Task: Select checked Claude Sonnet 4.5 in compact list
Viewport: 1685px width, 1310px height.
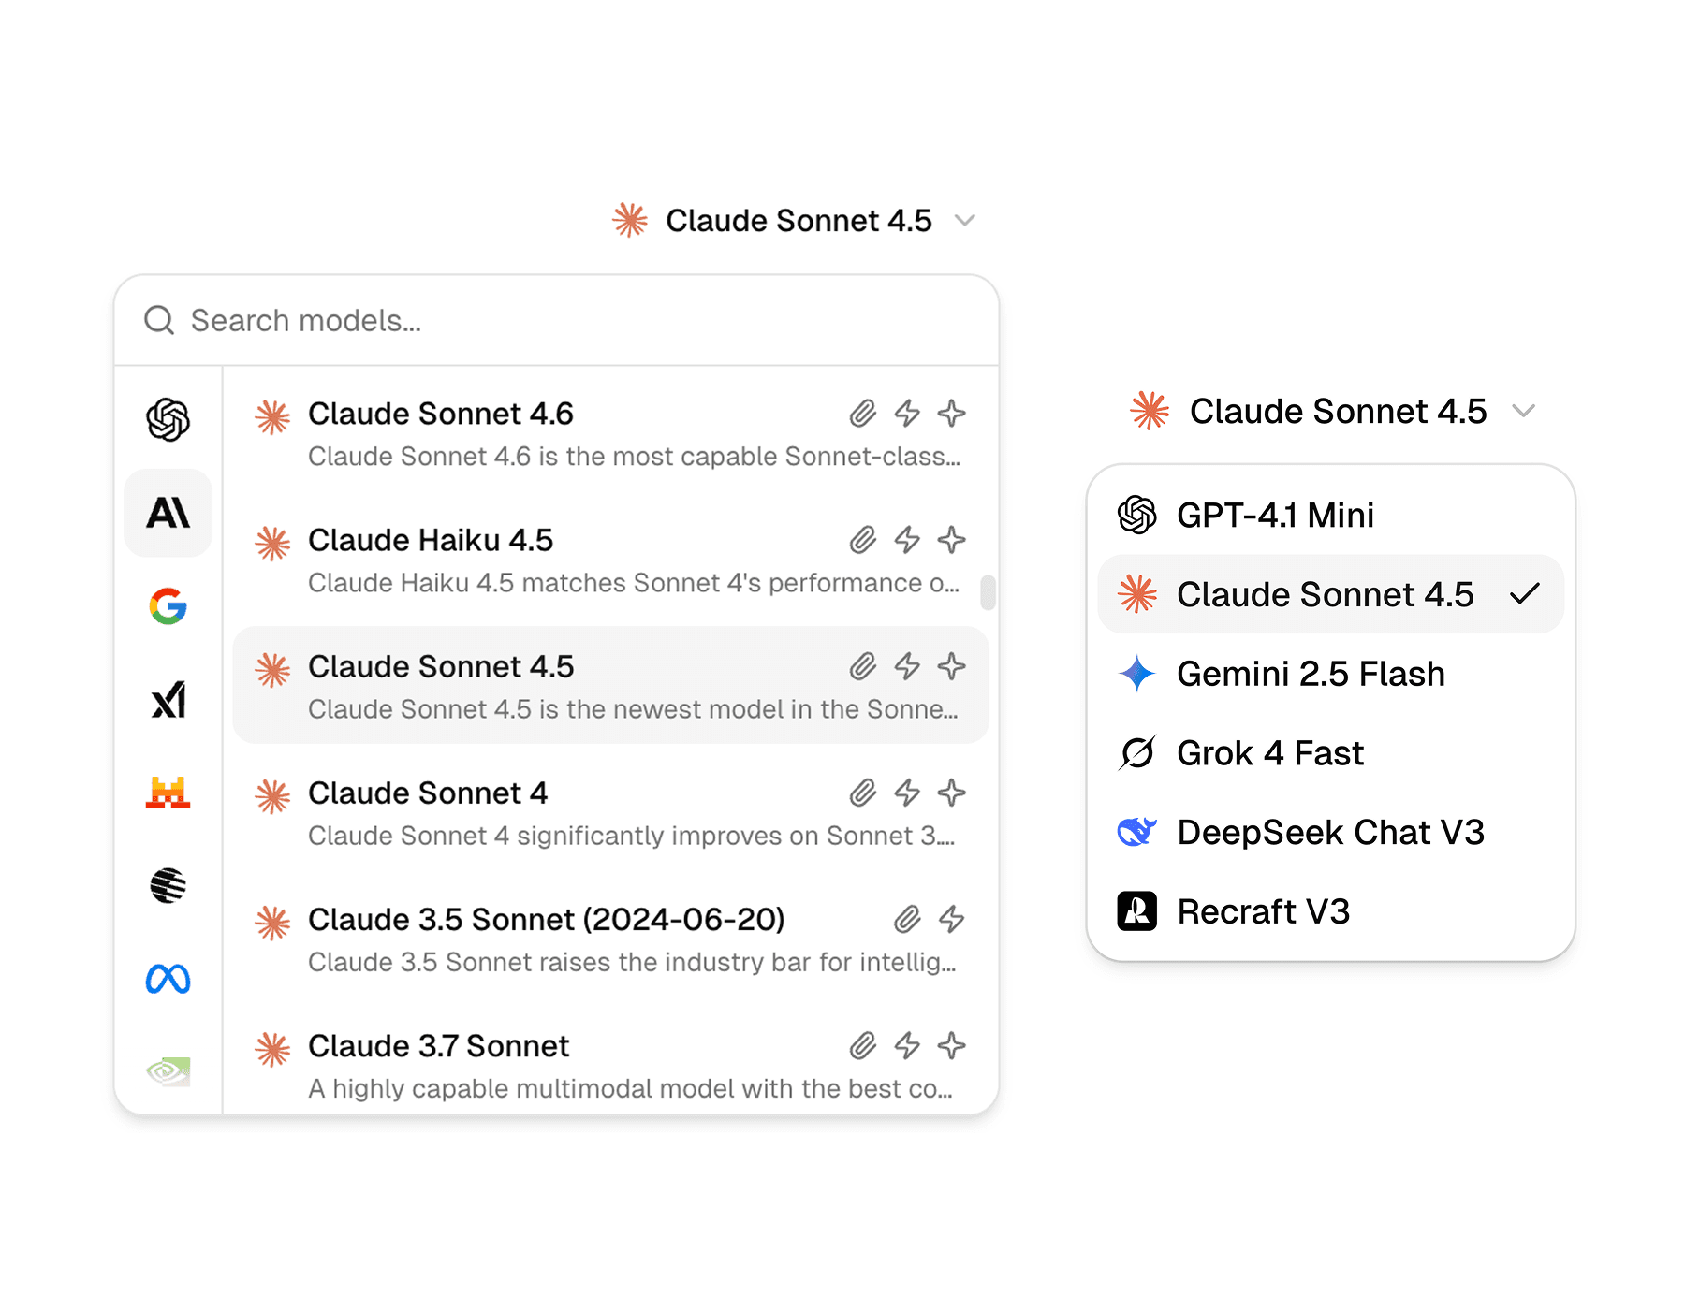Action: click(1330, 594)
